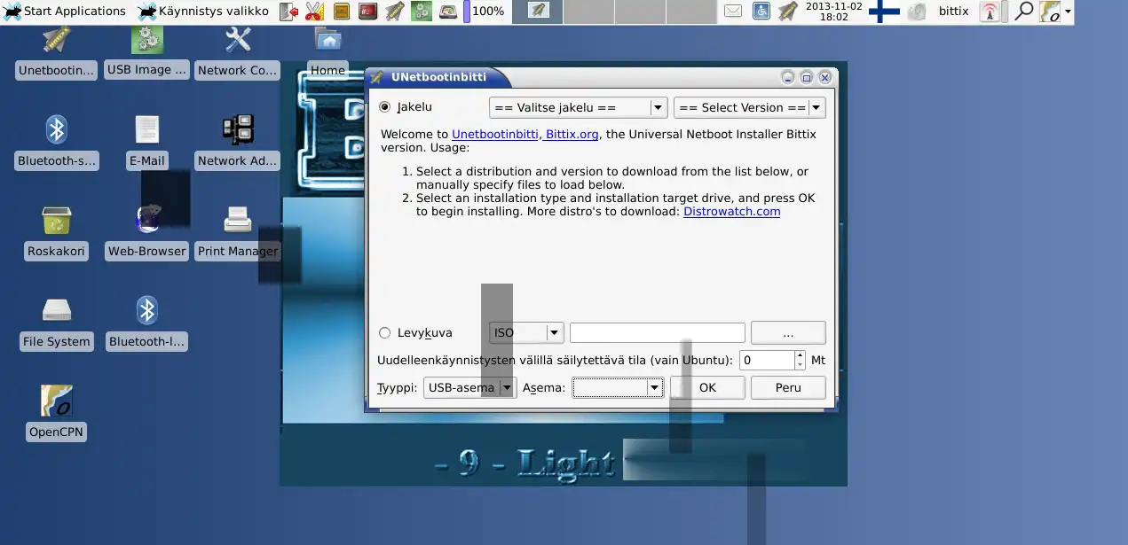Open the Tyyppi USB-asema dropdown
Image resolution: width=1128 pixels, height=545 pixels.
pos(469,388)
